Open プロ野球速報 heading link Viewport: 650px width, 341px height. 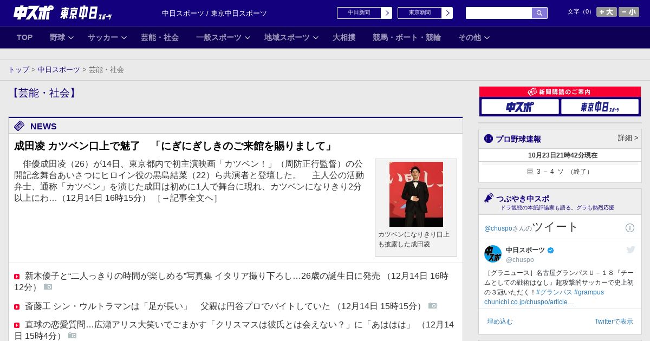tap(518, 139)
